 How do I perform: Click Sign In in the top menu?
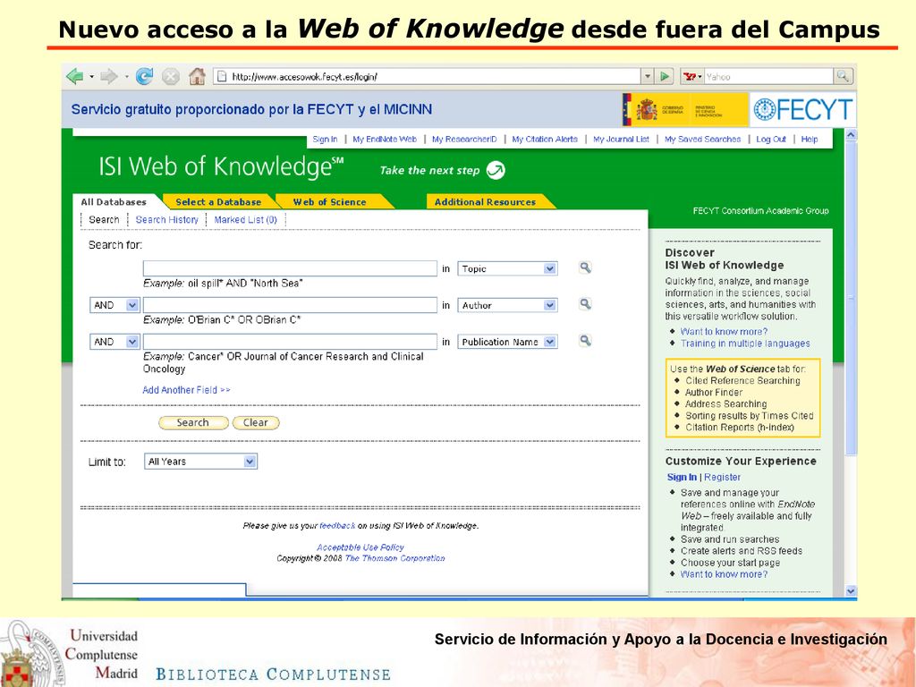(325, 139)
